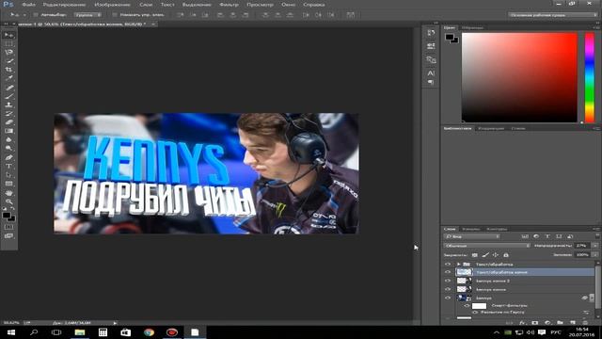This screenshot has width=602, height=339.
Task: Open the Character panel icon
Action: point(431,73)
